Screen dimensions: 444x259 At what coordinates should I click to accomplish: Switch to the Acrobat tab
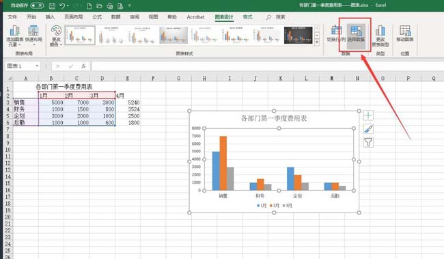[x=195, y=17]
